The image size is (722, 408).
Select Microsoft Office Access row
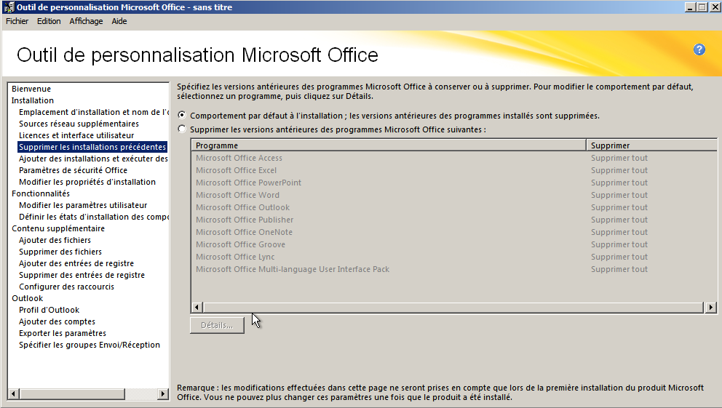454,158
